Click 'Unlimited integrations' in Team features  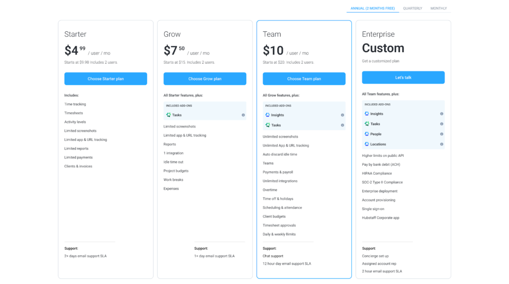[280, 181]
